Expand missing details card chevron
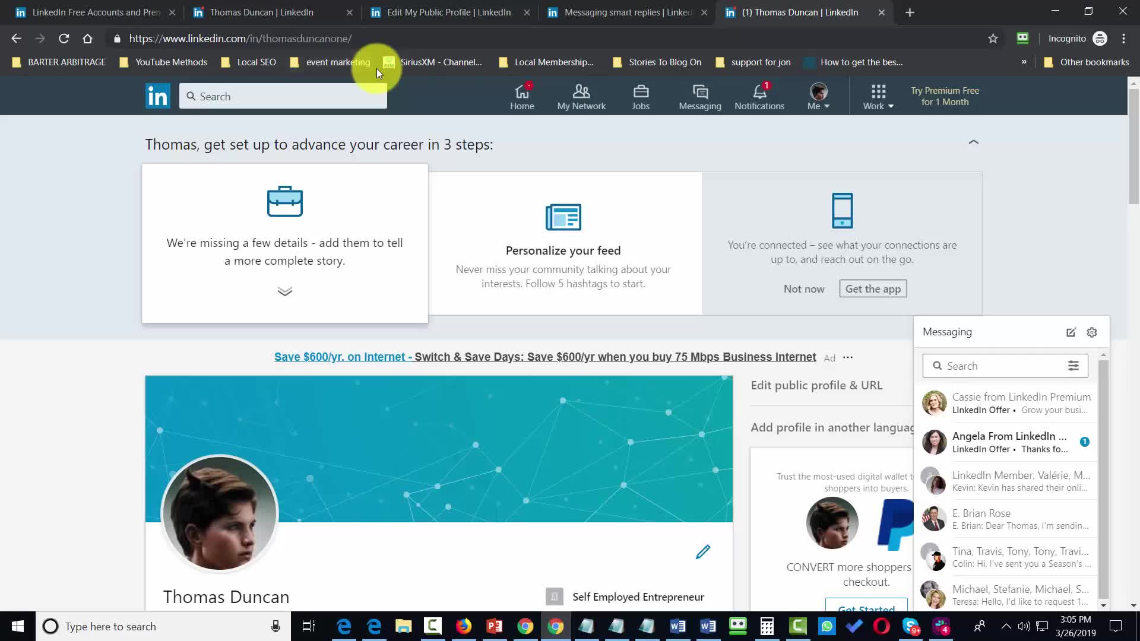 coord(285,291)
